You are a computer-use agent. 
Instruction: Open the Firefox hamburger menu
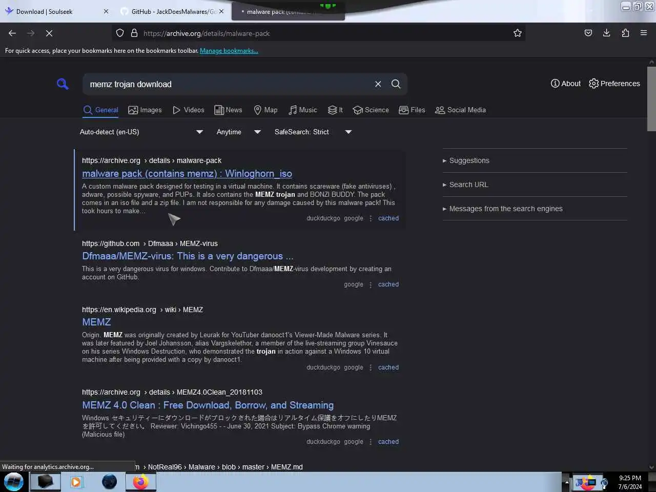[x=644, y=33]
